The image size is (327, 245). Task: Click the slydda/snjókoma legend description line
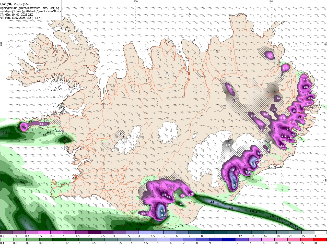tap(31, 11)
